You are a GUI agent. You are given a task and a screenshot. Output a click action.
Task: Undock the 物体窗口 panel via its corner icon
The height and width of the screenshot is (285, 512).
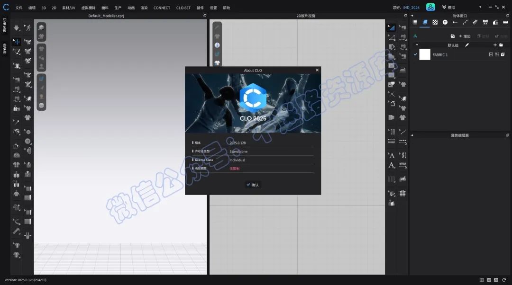pos(507,16)
